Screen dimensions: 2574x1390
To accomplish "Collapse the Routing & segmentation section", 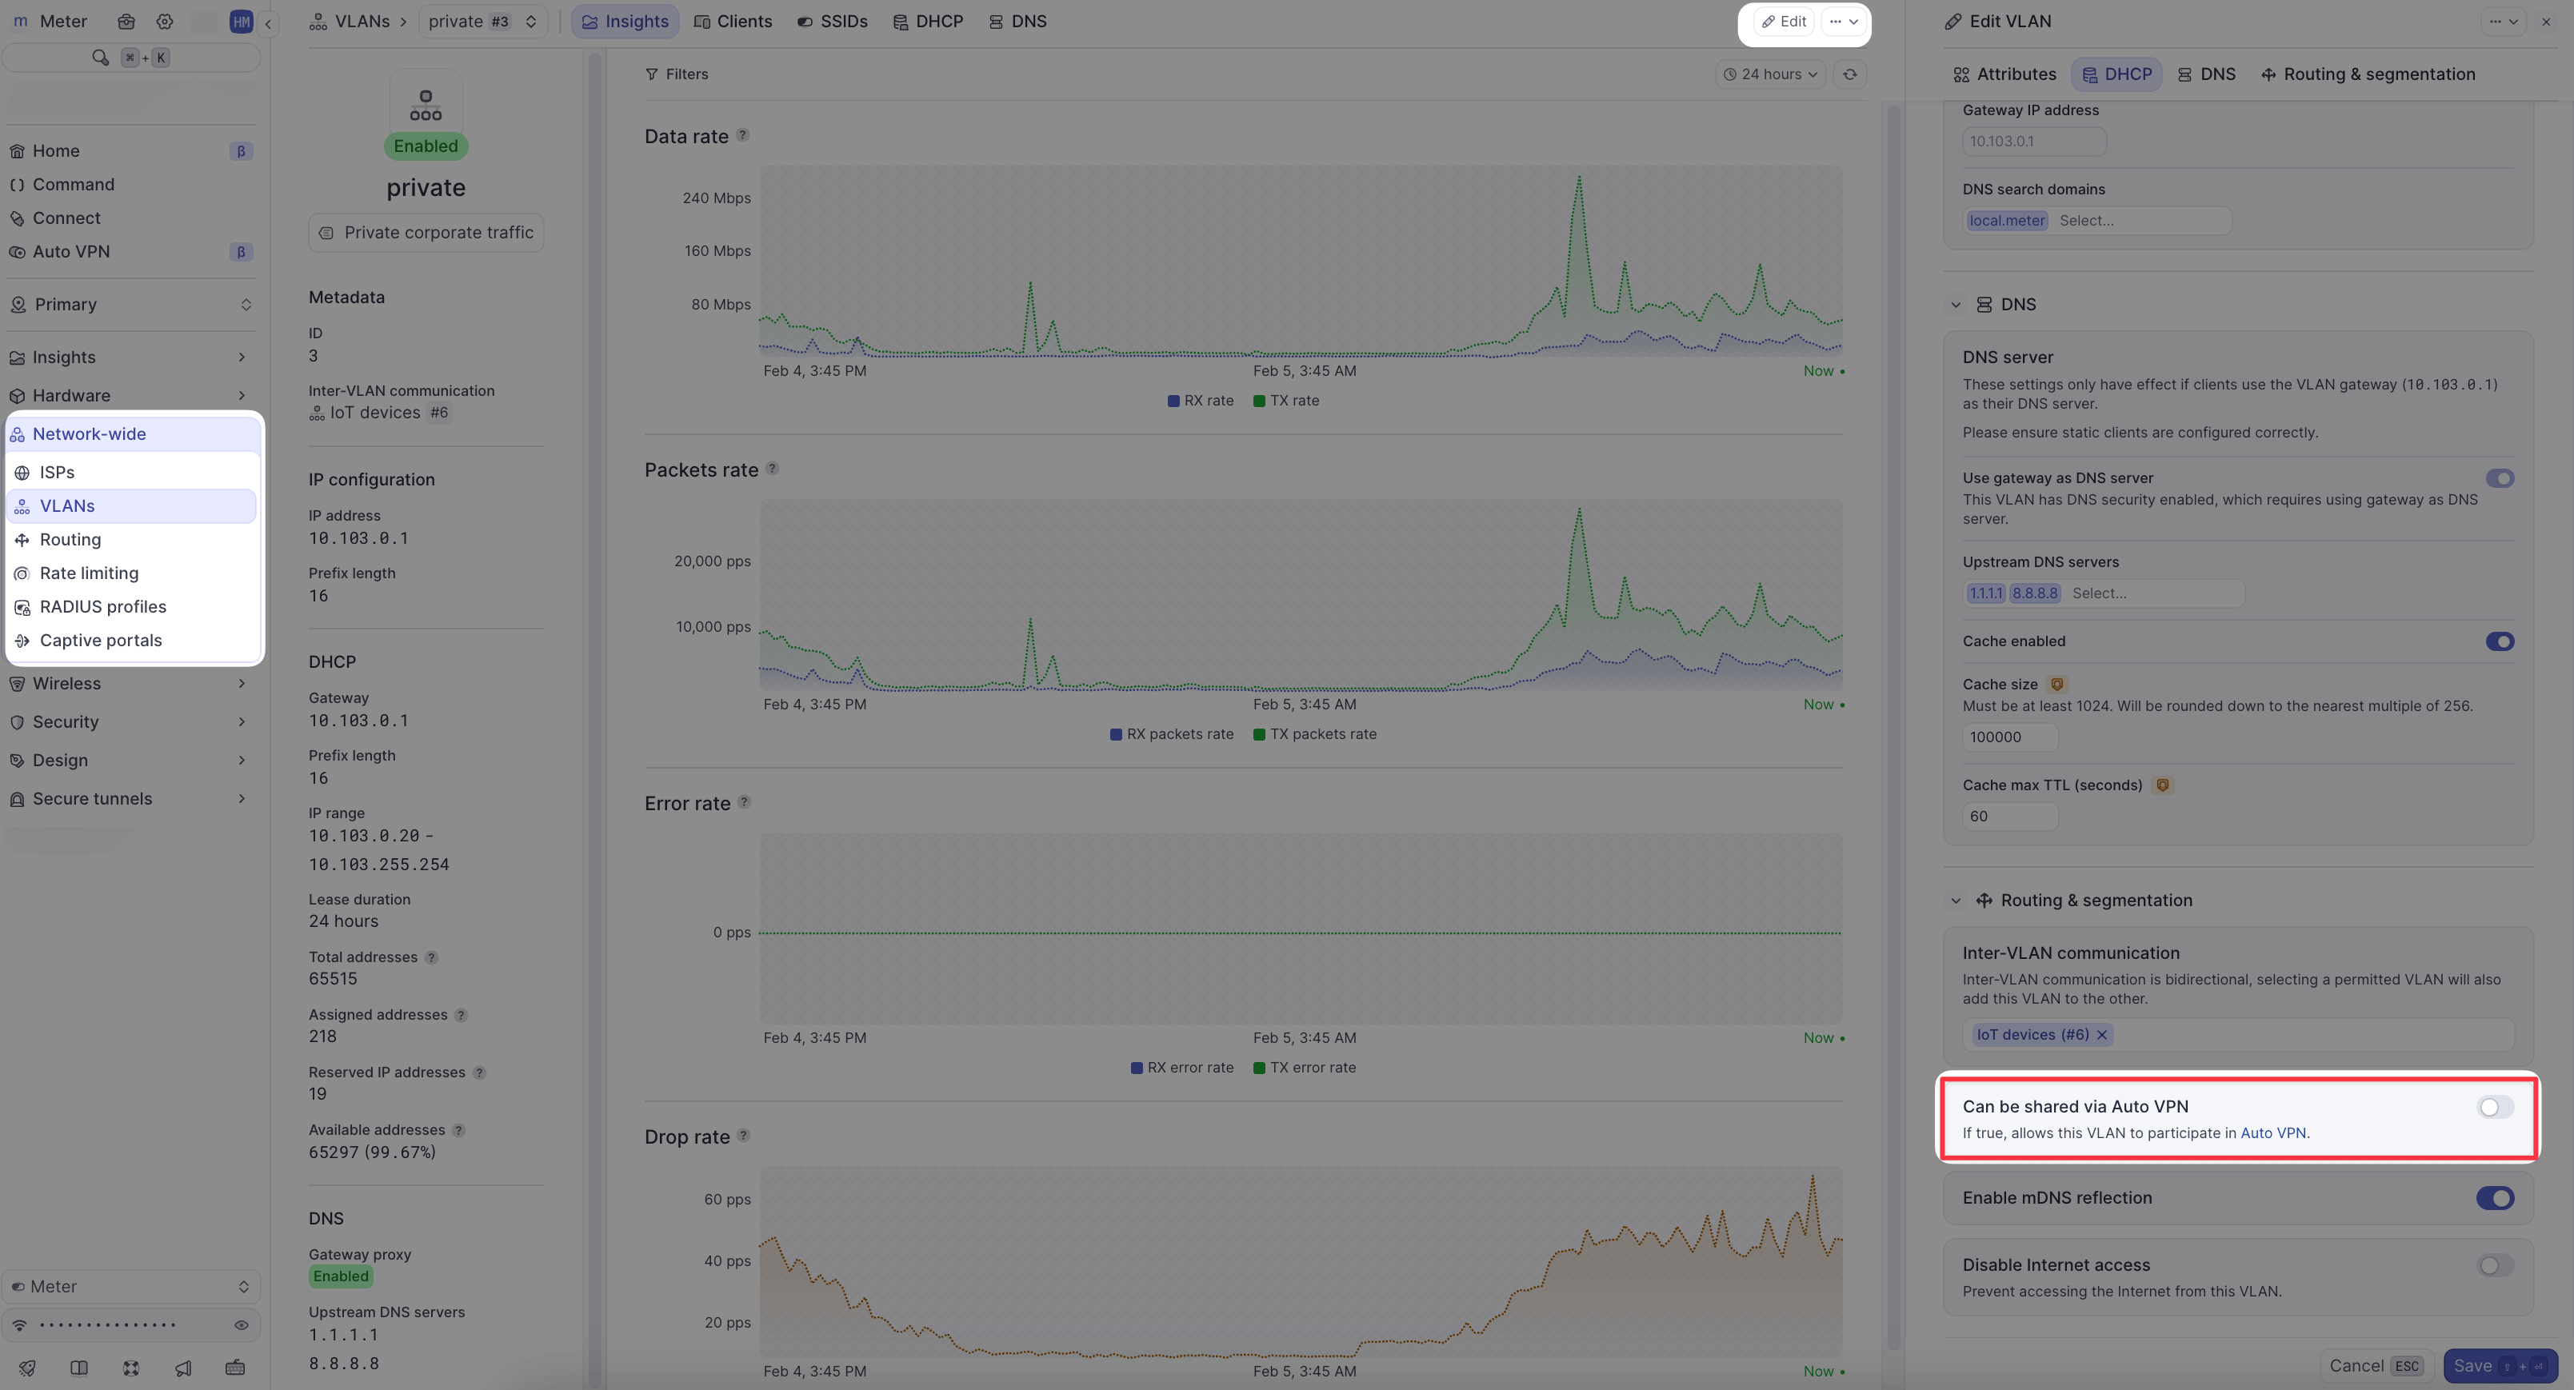I will pos(1956,901).
